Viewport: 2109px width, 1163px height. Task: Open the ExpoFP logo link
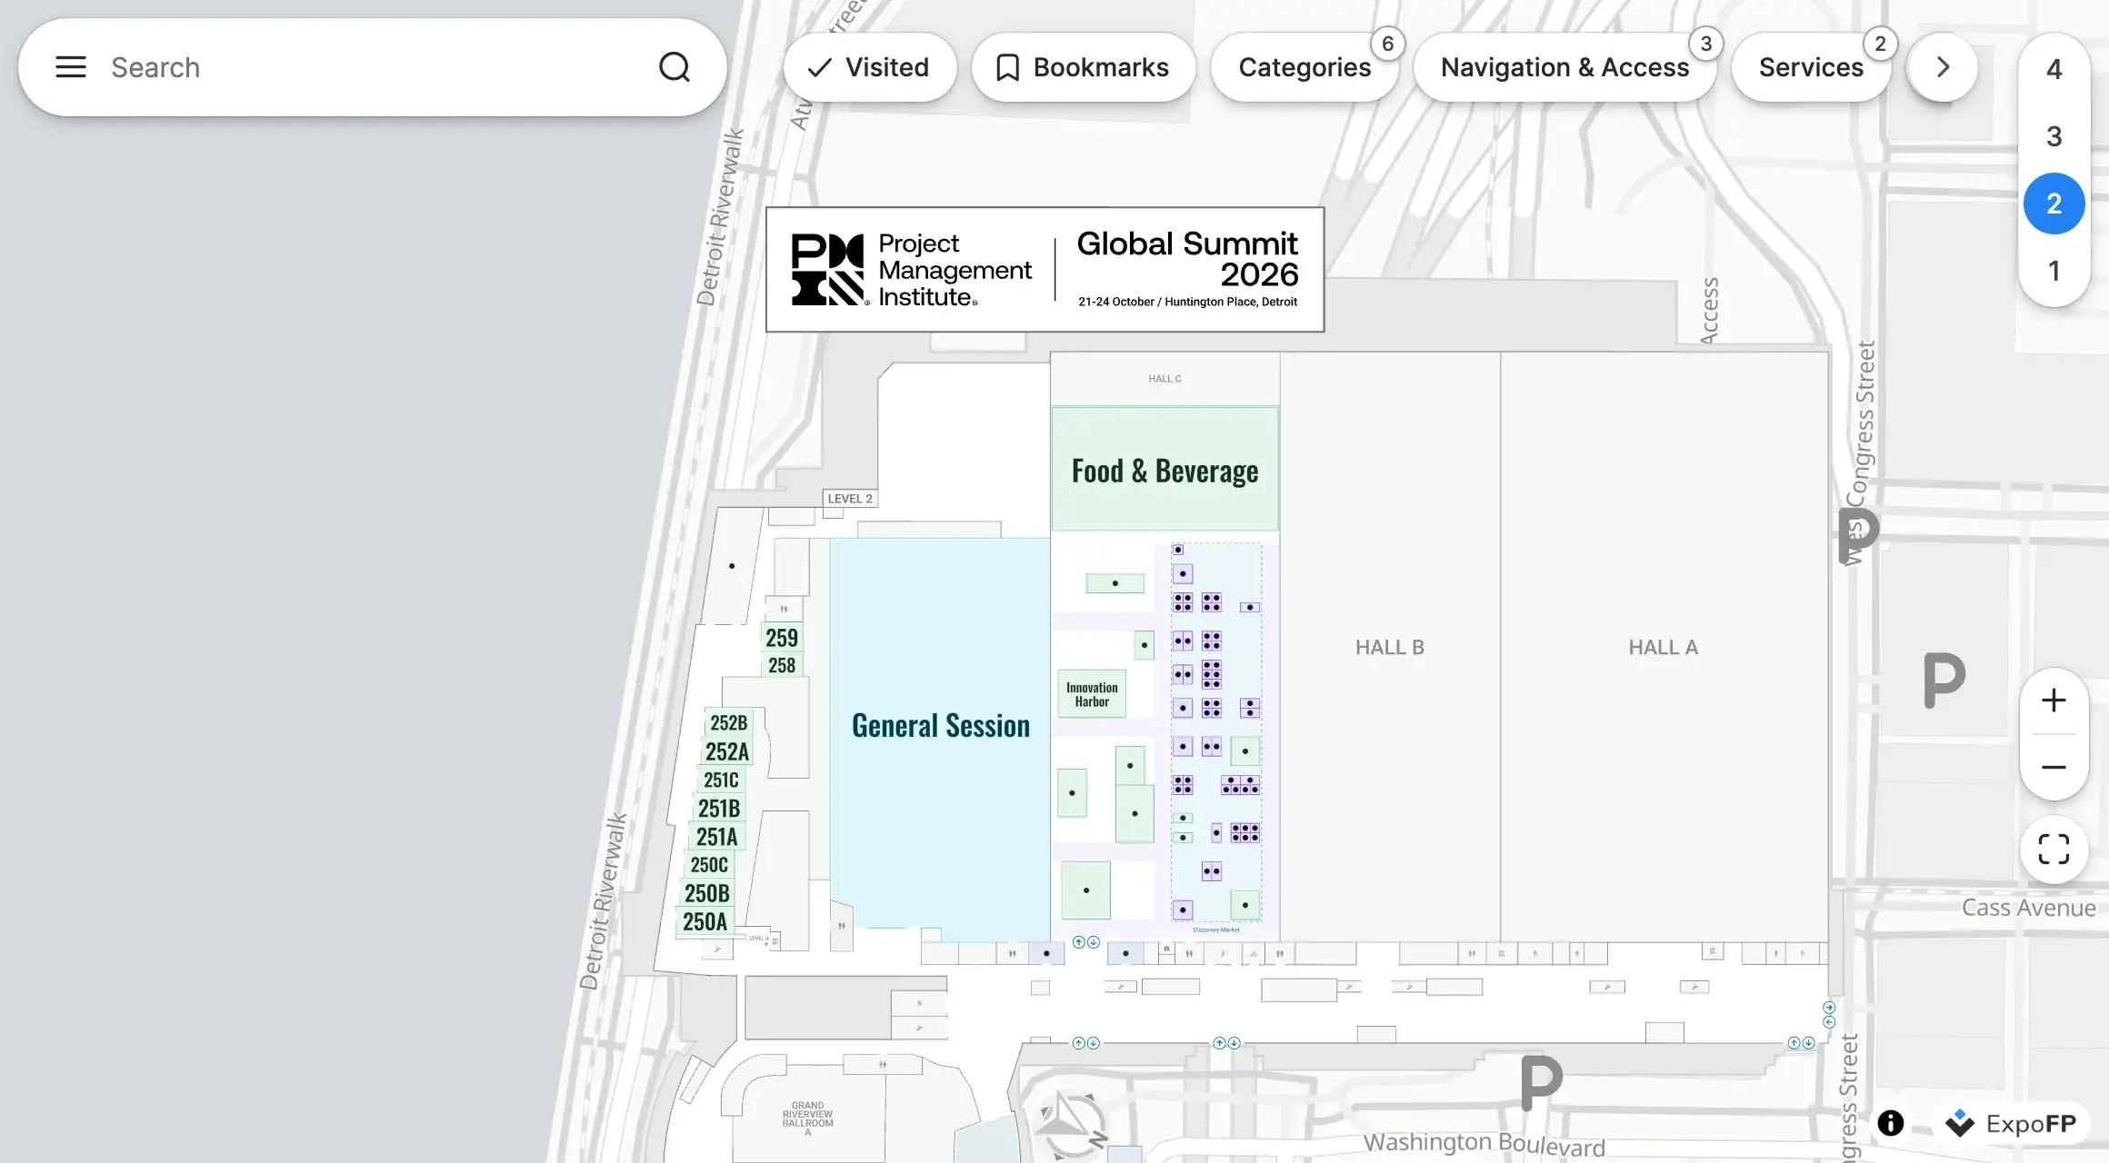pos(2011,1124)
